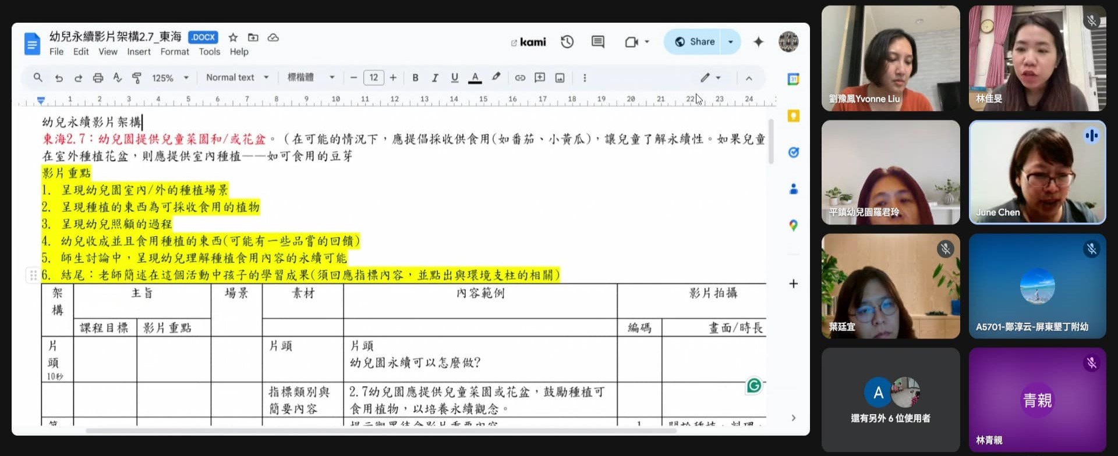Toggle underline formatting
Viewport: 1118px width, 456px height.
tap(455, 77)
